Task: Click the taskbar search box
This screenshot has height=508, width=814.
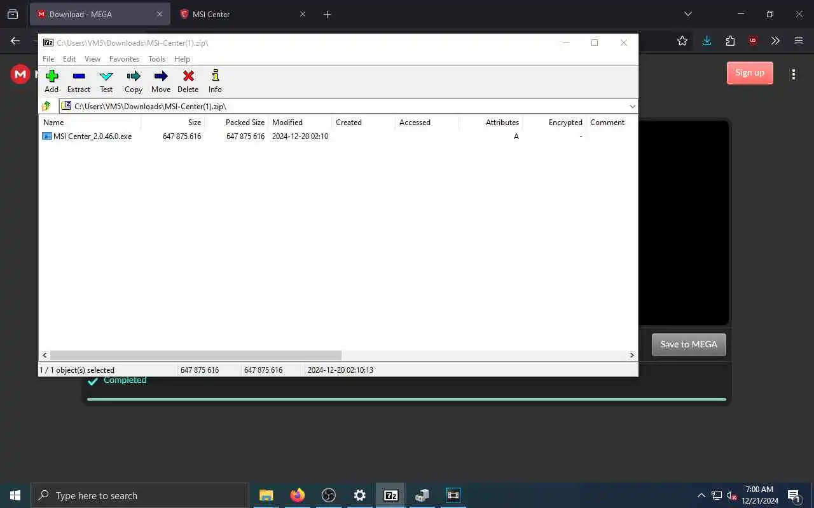Action: click(x=140, y=495)
